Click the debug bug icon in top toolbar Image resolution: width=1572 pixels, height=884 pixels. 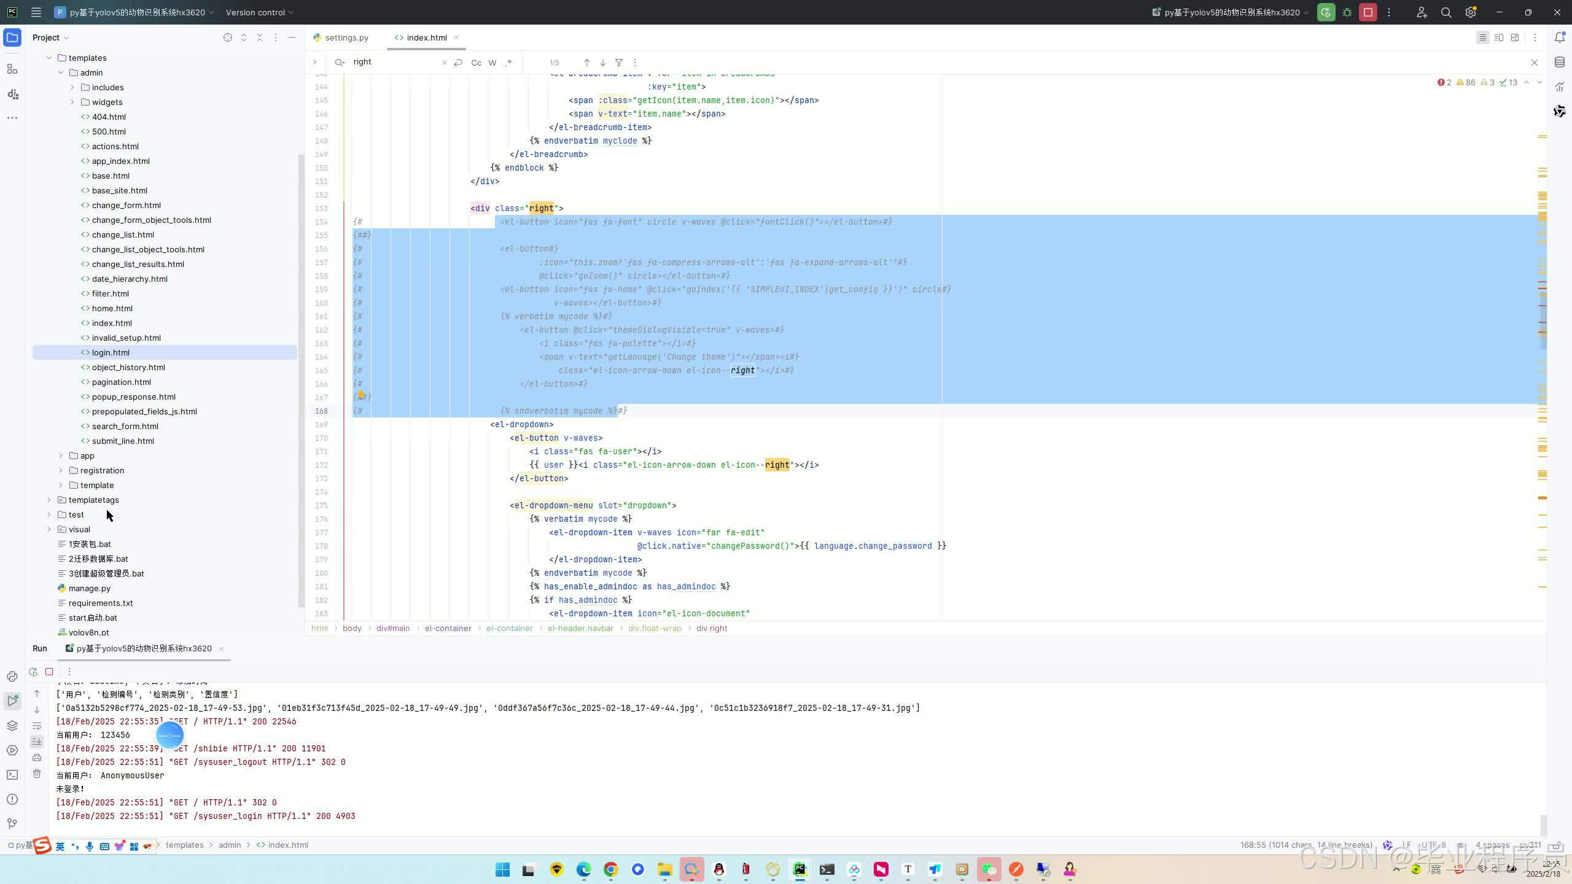tap(1347, 12)
